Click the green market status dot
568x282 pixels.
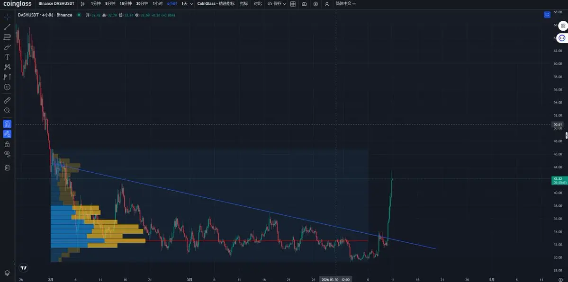point(79,15)
